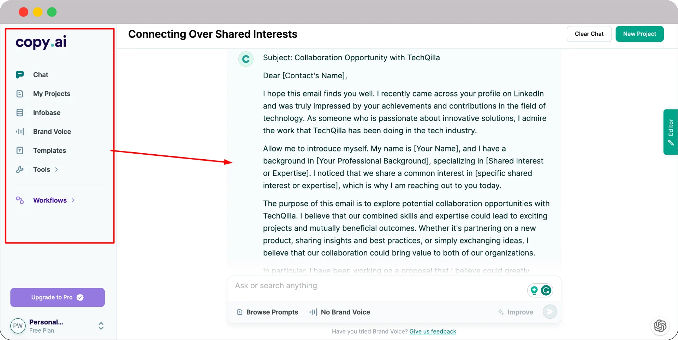Click the pencil icon on the Editor tab
The width and height of the screenshot is (678, 340).
coord(671,143)
